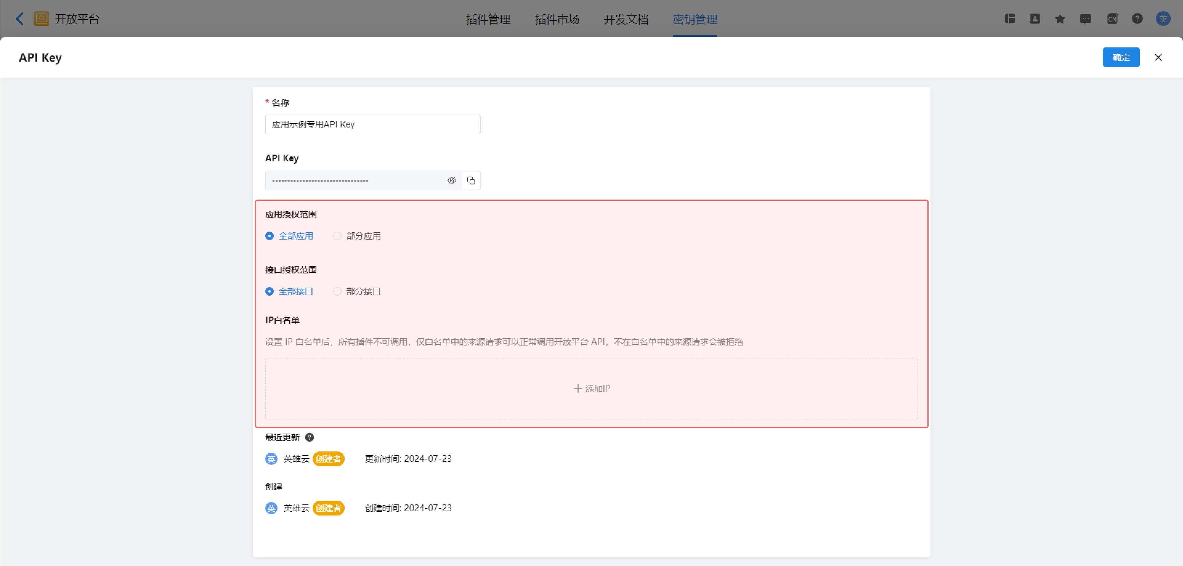Open the 开发文档 tab
The width and height of the screenshot is (1183, 566).
[x=626, y=19]
